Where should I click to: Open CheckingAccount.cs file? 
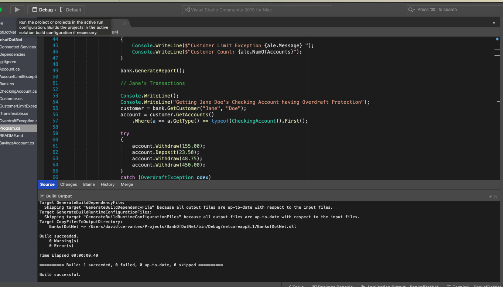click(18, 91)
